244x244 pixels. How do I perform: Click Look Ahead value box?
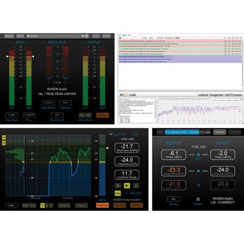pos(48,102)
